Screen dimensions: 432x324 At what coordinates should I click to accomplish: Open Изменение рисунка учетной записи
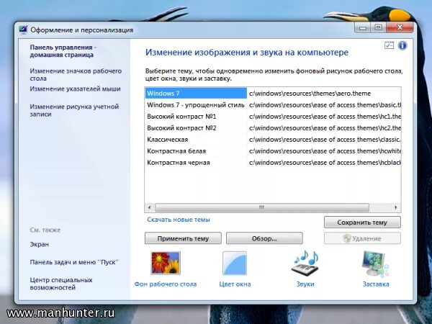(74, 110)
